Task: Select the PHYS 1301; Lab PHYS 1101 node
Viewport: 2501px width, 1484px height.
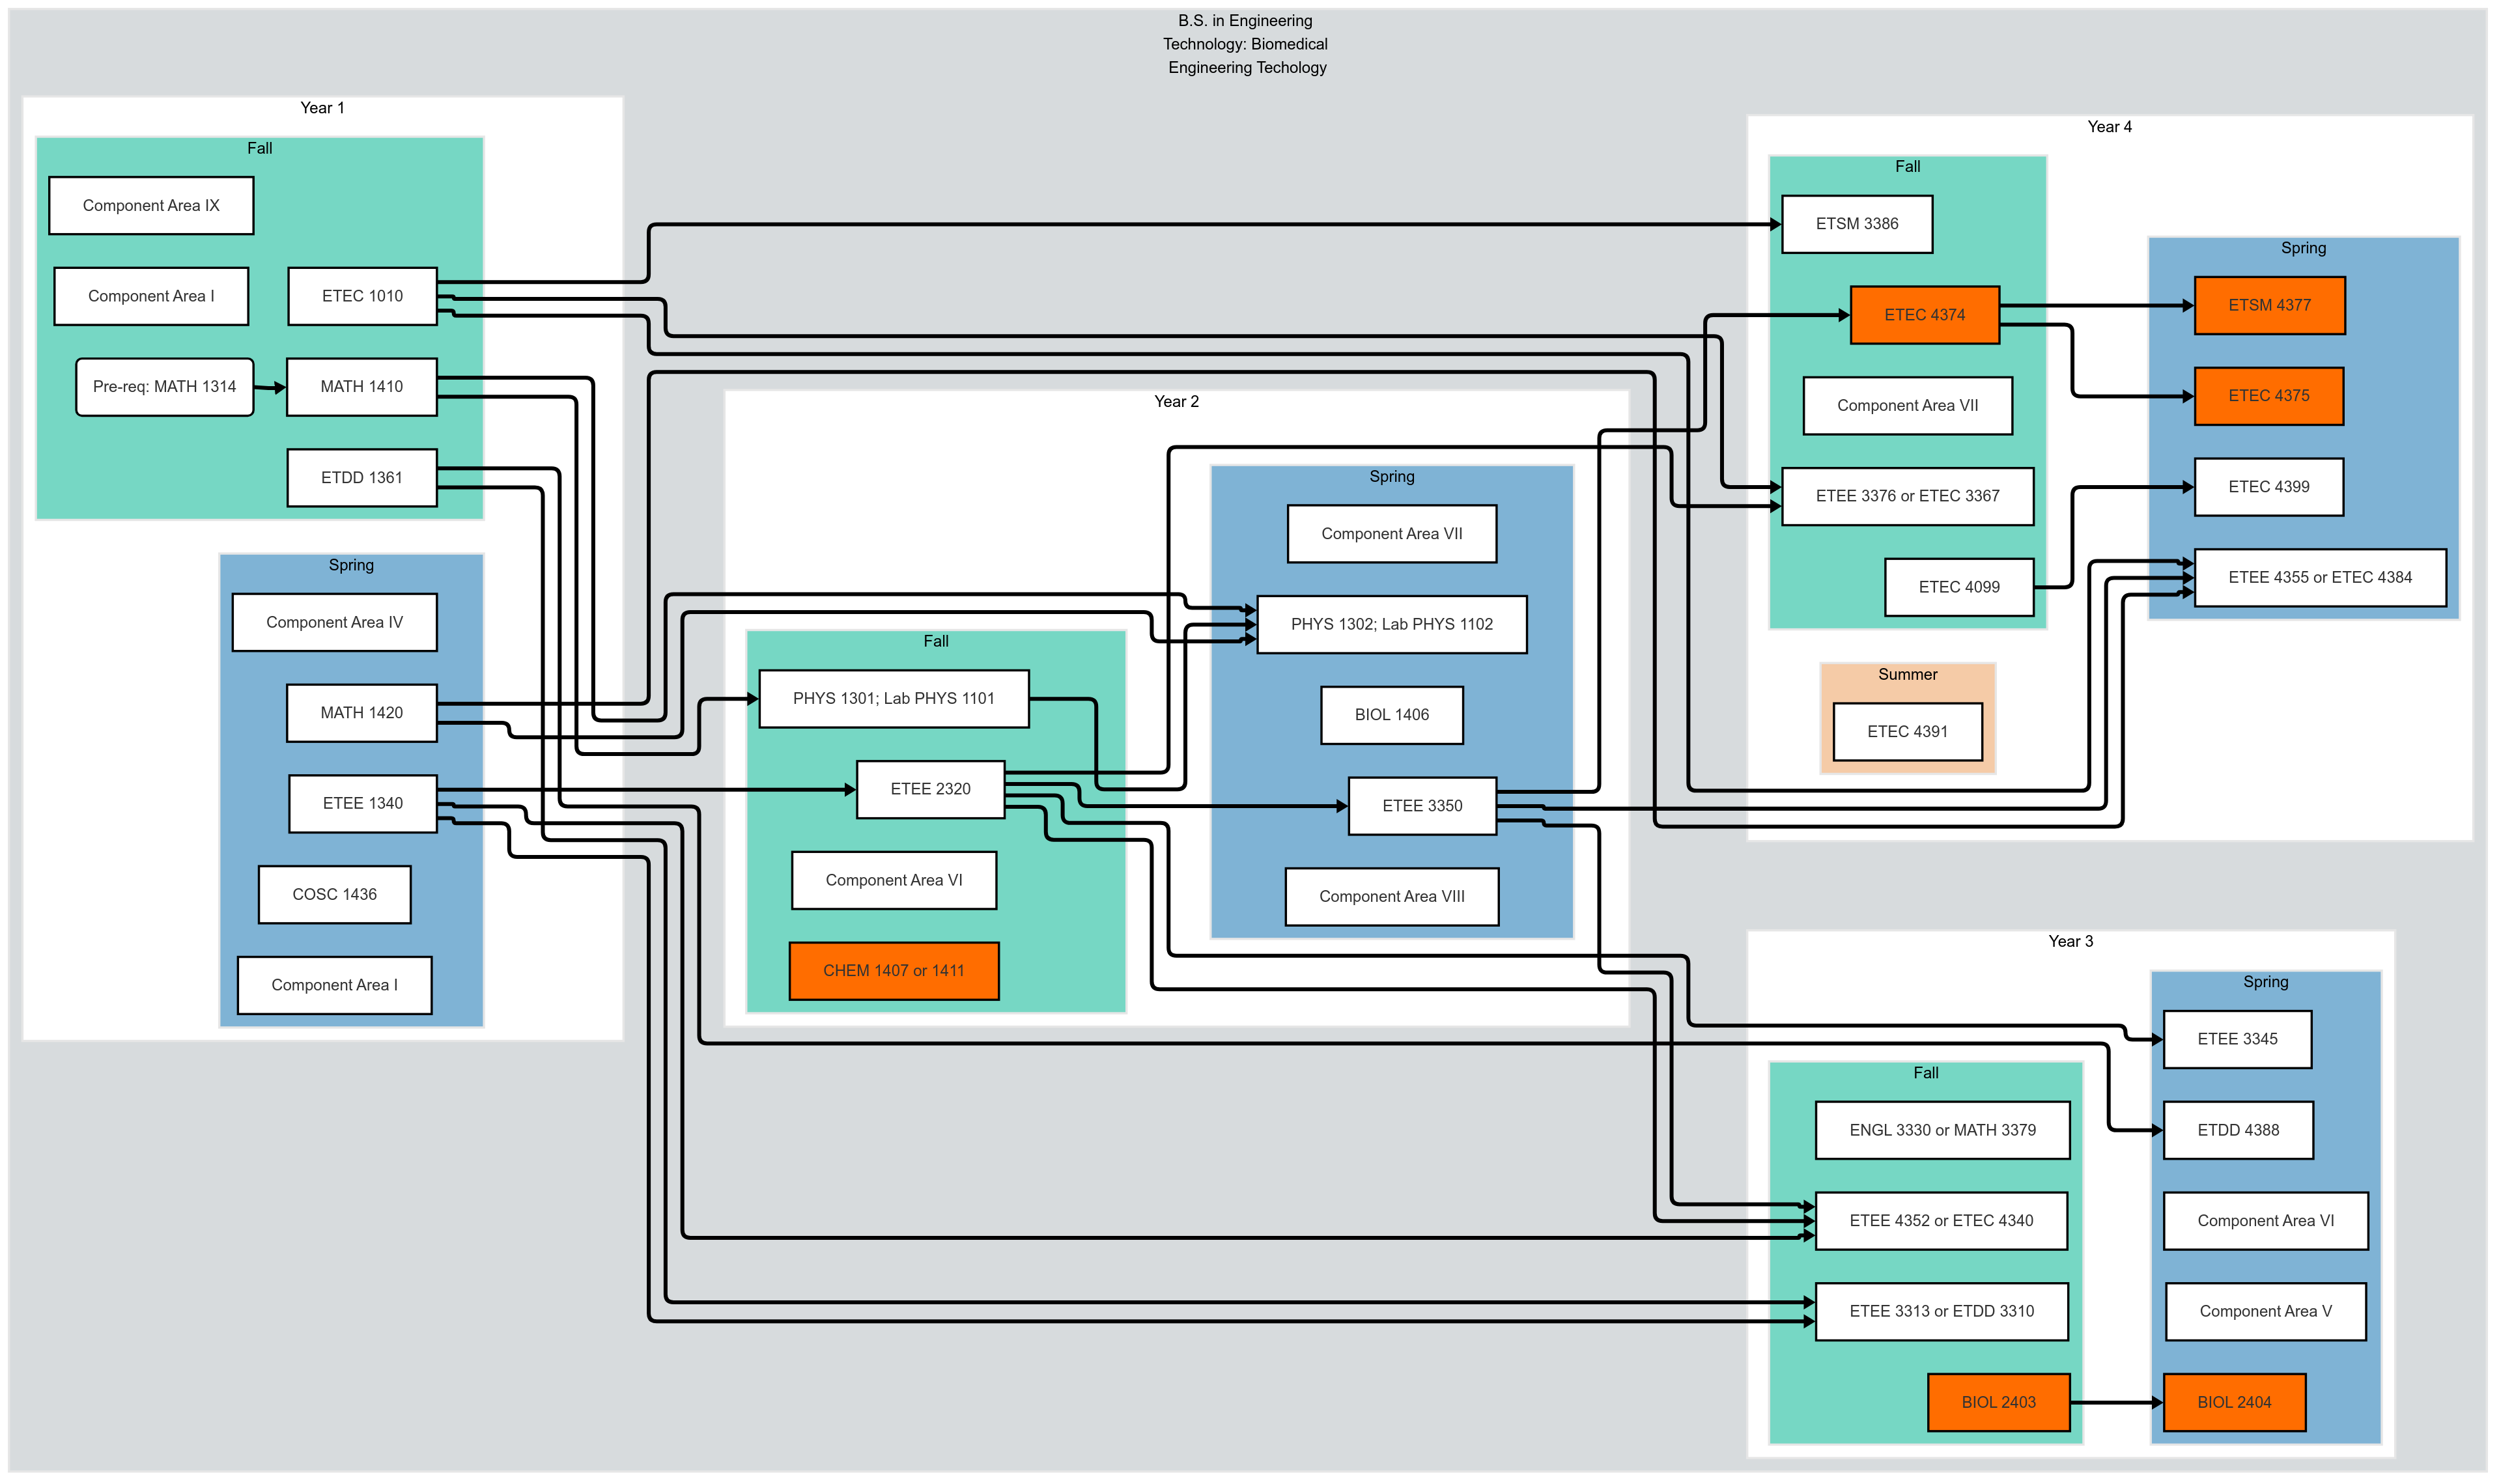Action: click(x=894, y=699)
